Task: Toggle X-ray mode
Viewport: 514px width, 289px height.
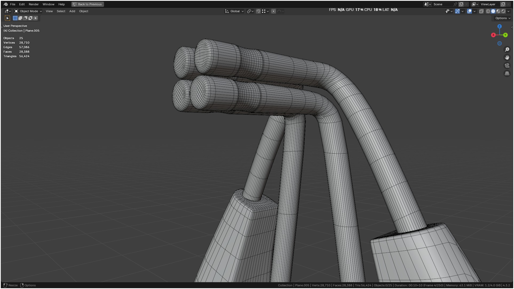Action: (481, 11)
